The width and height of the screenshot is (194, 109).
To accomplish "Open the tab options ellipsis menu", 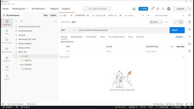I will [148, 15].
